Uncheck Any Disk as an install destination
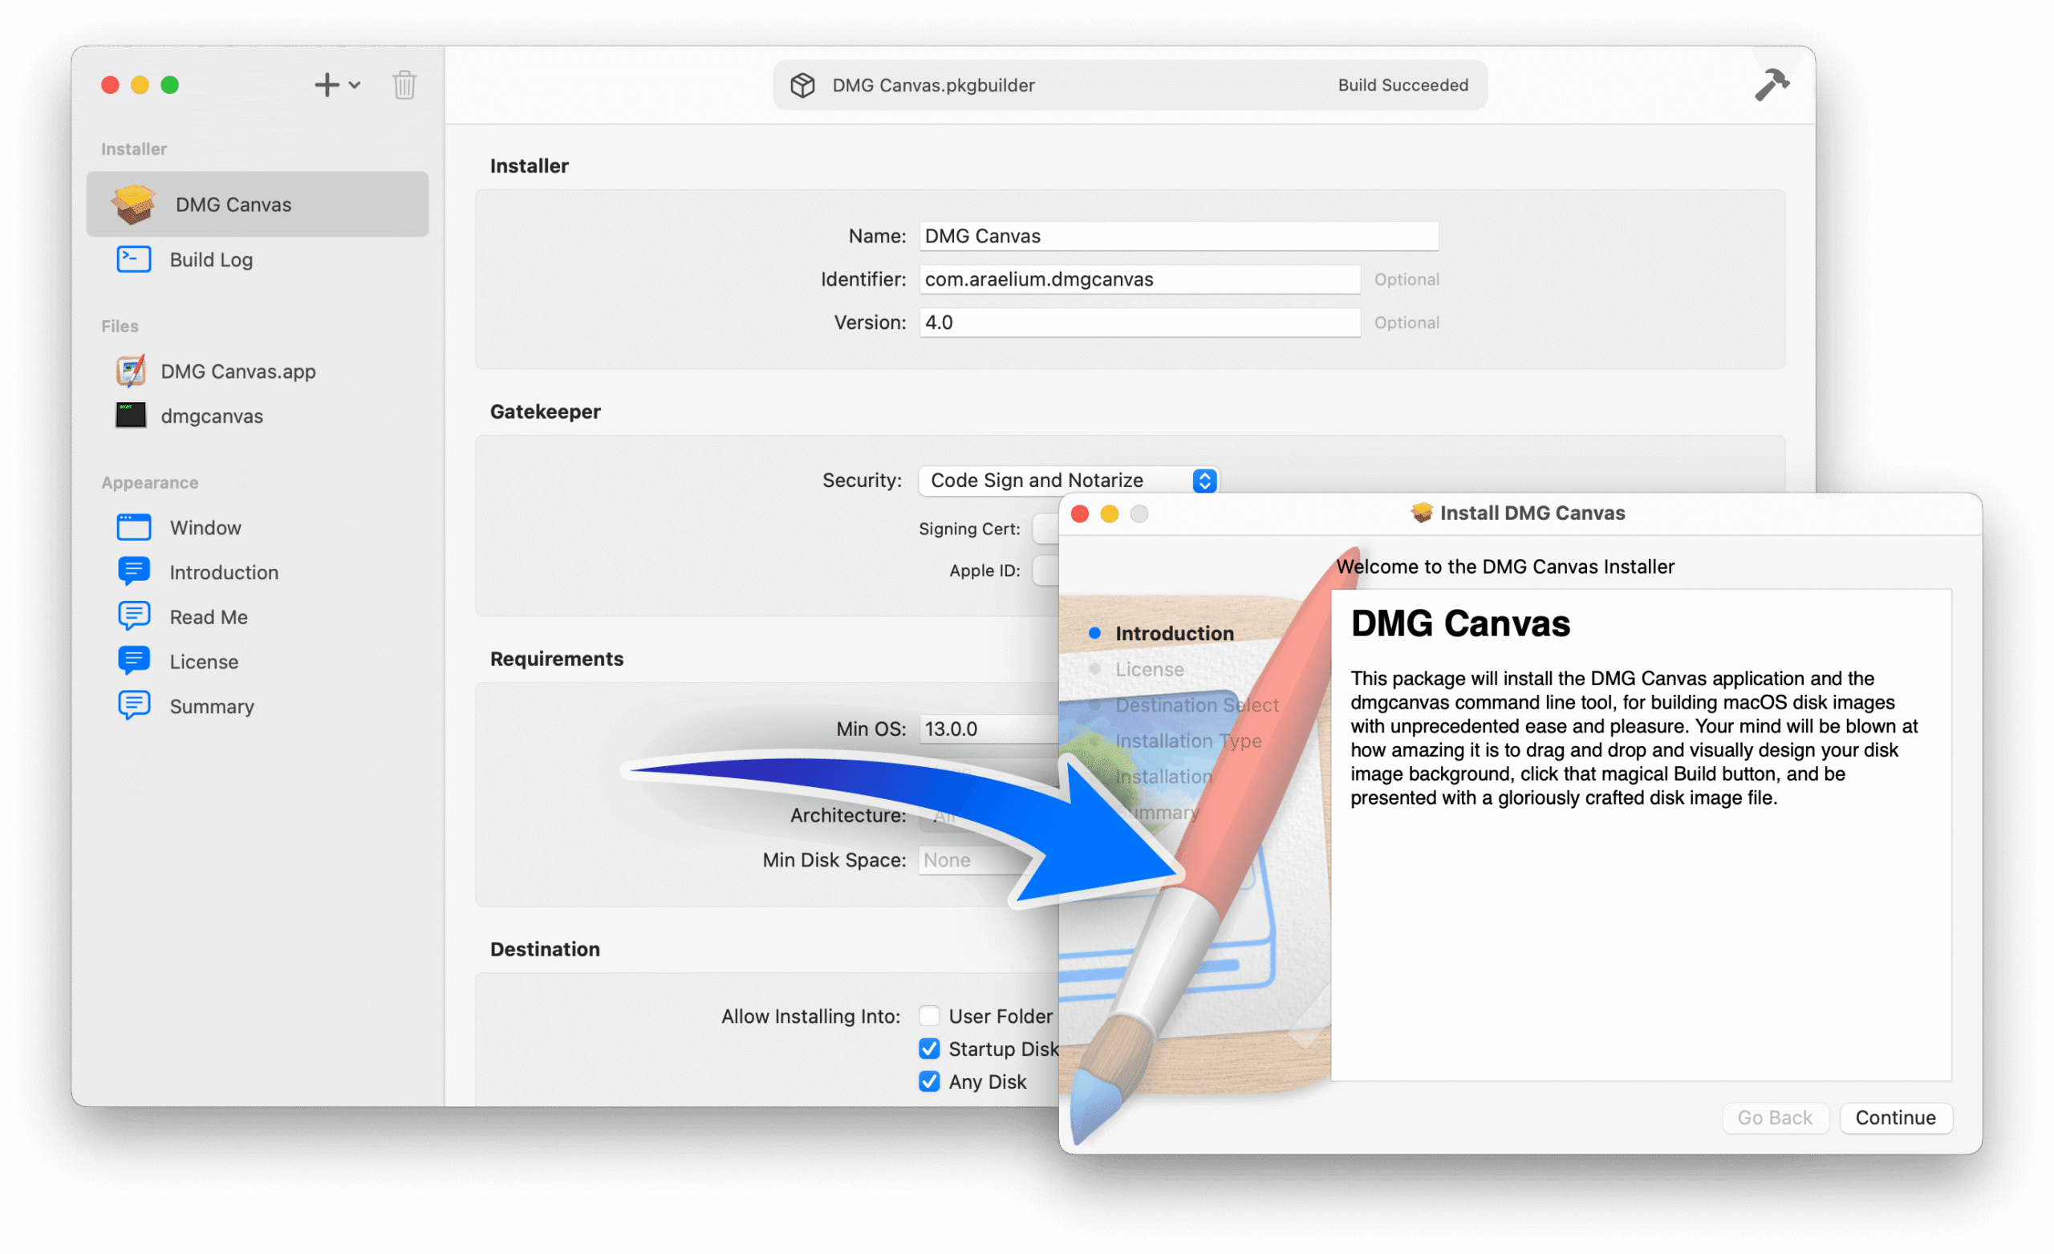 click(928, 1082)
